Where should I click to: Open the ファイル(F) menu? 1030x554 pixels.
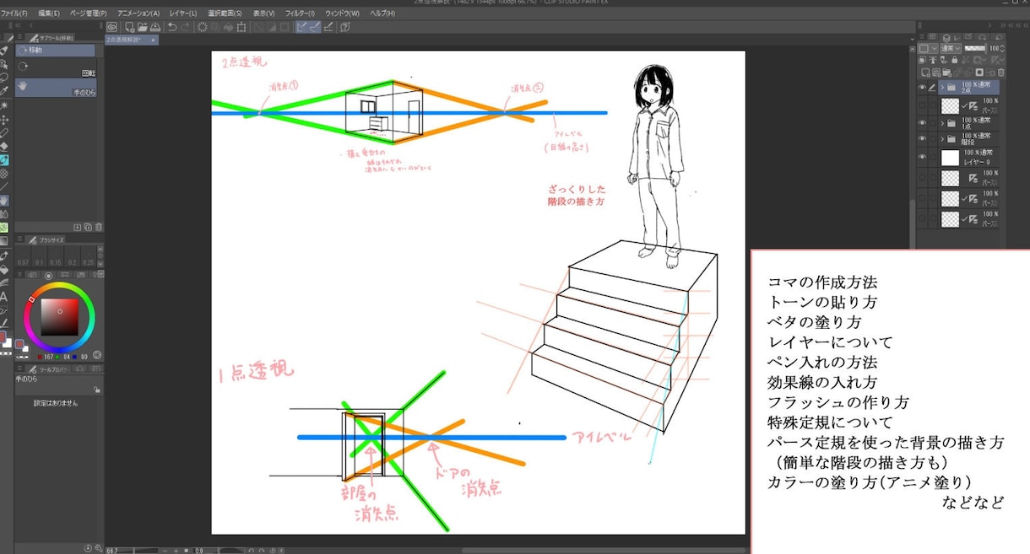[x=14, y=13]
